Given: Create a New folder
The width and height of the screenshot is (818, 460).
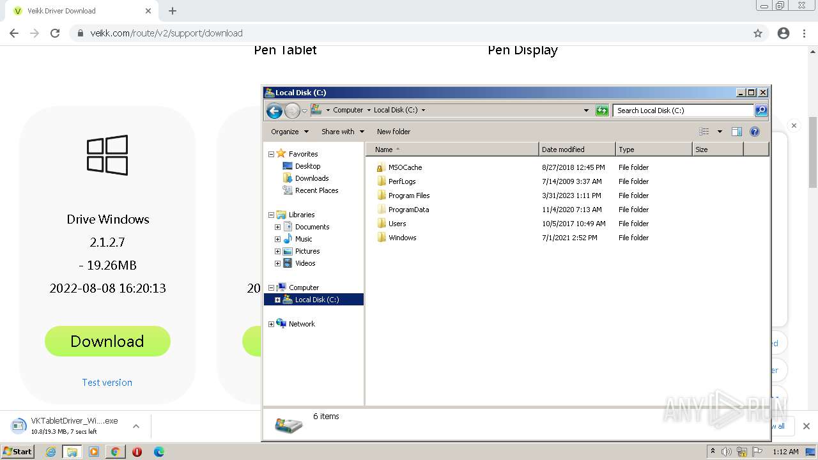Looking at the screenshot, I should tap(394, 132).
